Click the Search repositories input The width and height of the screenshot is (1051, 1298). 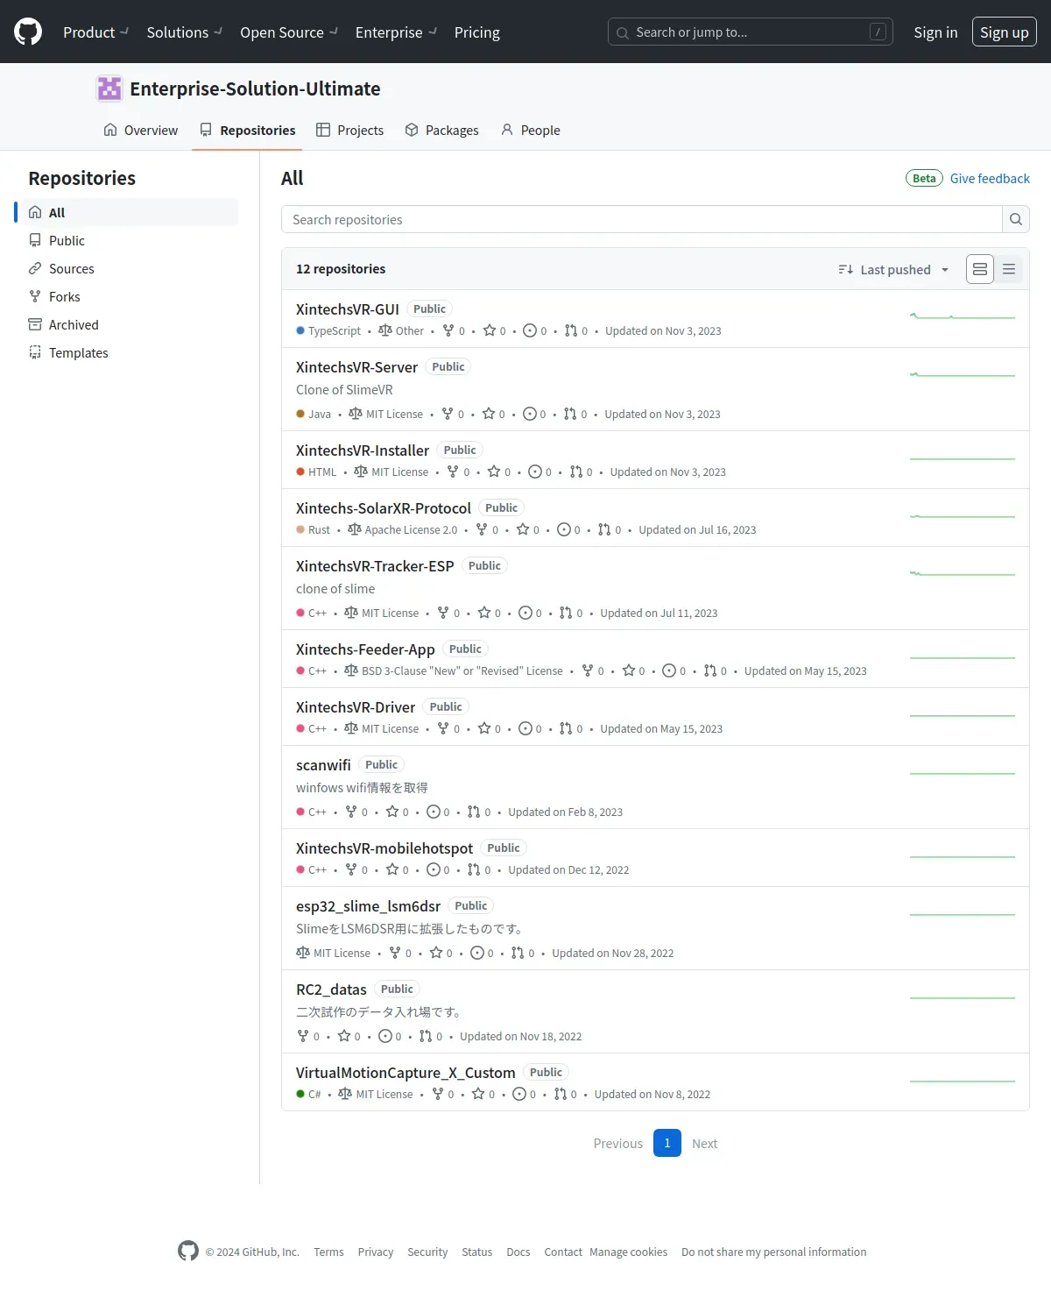[641, 219]
